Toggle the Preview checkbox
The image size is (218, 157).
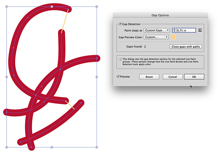(118, 77)
